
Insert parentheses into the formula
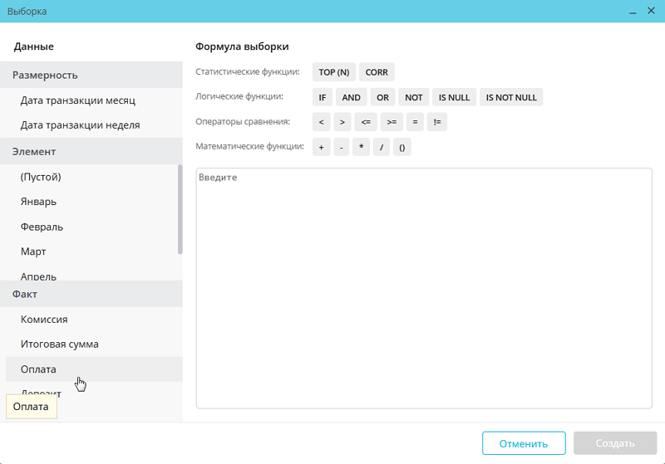point(402,147)
